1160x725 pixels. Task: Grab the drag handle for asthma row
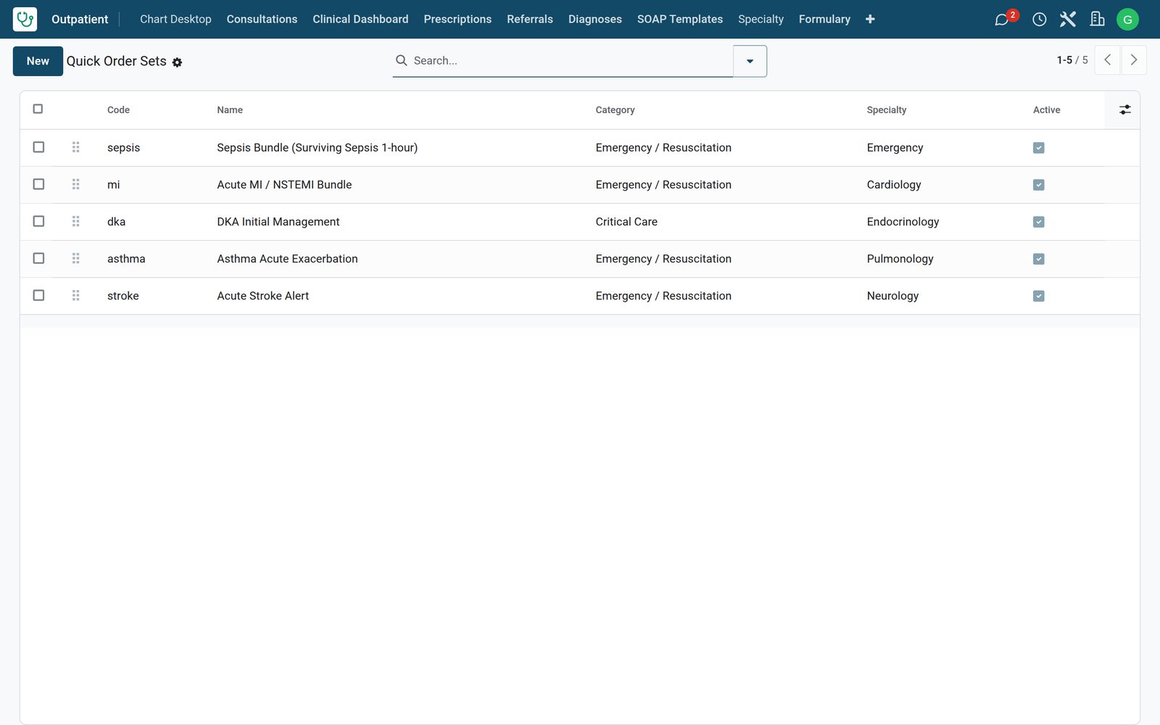pyautogui.click(x=75, y=258)
